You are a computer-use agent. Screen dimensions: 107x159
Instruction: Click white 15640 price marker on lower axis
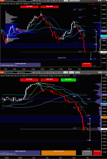[x=104, y=129]
